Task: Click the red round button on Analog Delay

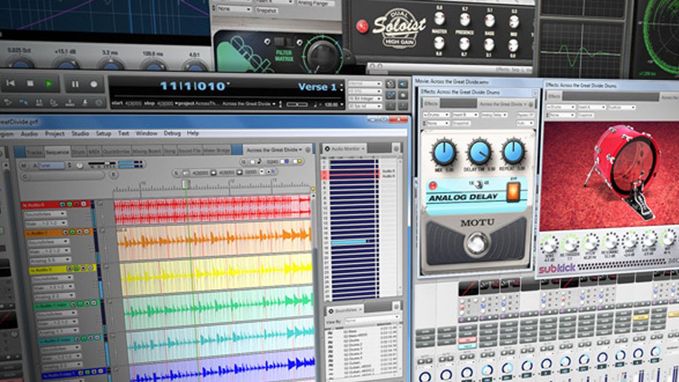Action: pyautogui.click(x=433, y=186)
